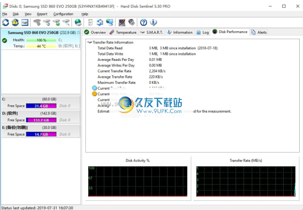
Task: Click the Average Reads Per Day label
Action: pyautogui.click(x=116, y=60)
